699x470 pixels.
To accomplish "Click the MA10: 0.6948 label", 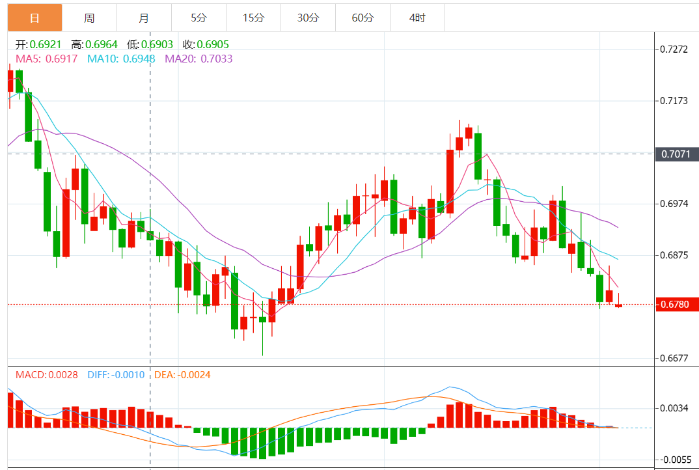I will (121, 59).
